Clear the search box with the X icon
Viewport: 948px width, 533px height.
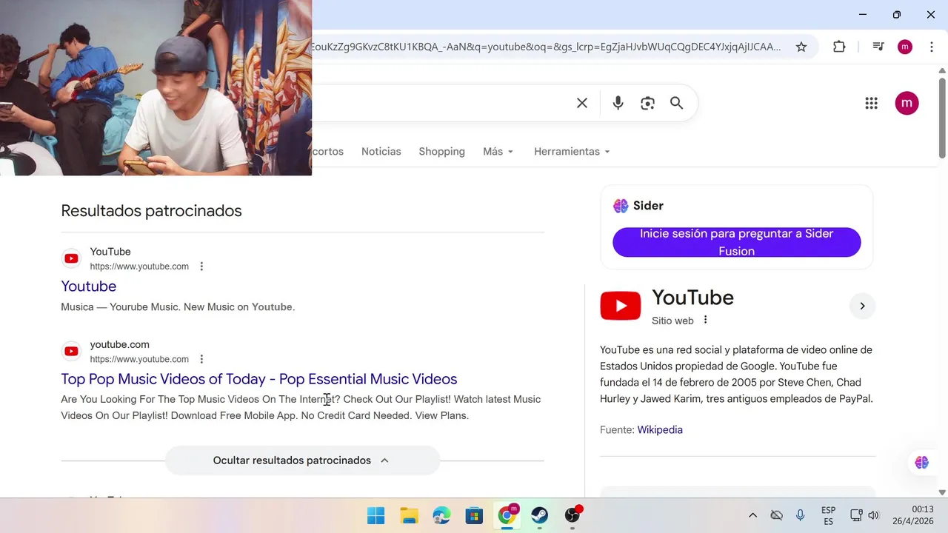click(582, 104)
